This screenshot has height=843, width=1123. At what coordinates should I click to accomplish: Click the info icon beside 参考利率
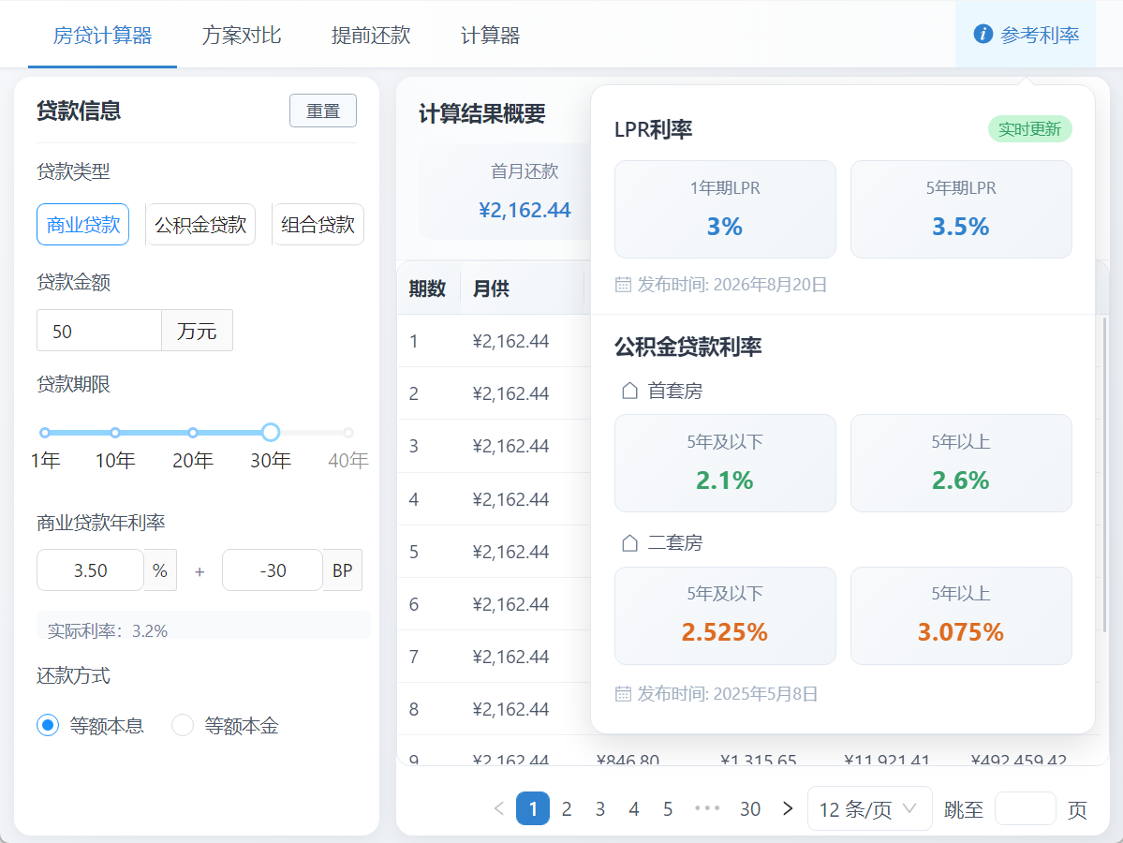click(983, 34)
